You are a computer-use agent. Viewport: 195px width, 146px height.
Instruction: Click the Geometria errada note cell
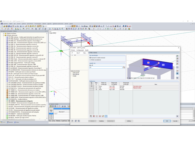coord(156,86)
